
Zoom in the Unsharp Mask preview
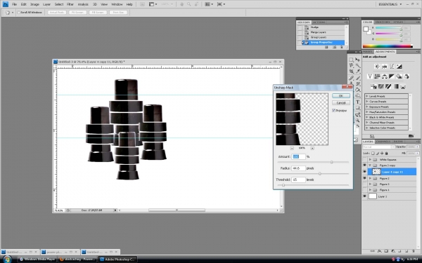(x=312, y=148)
